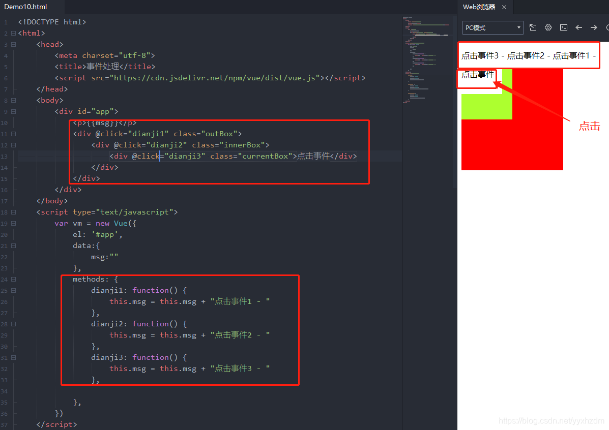Click the <p>{{msg}}</p> line
The image size is (609, 430).
(105, 123)
